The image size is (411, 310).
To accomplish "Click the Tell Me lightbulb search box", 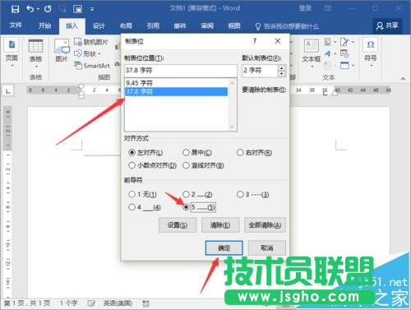I will 287,26.
